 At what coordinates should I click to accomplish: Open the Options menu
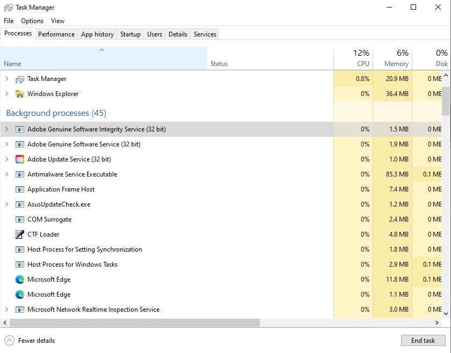[x=32, y=20]
